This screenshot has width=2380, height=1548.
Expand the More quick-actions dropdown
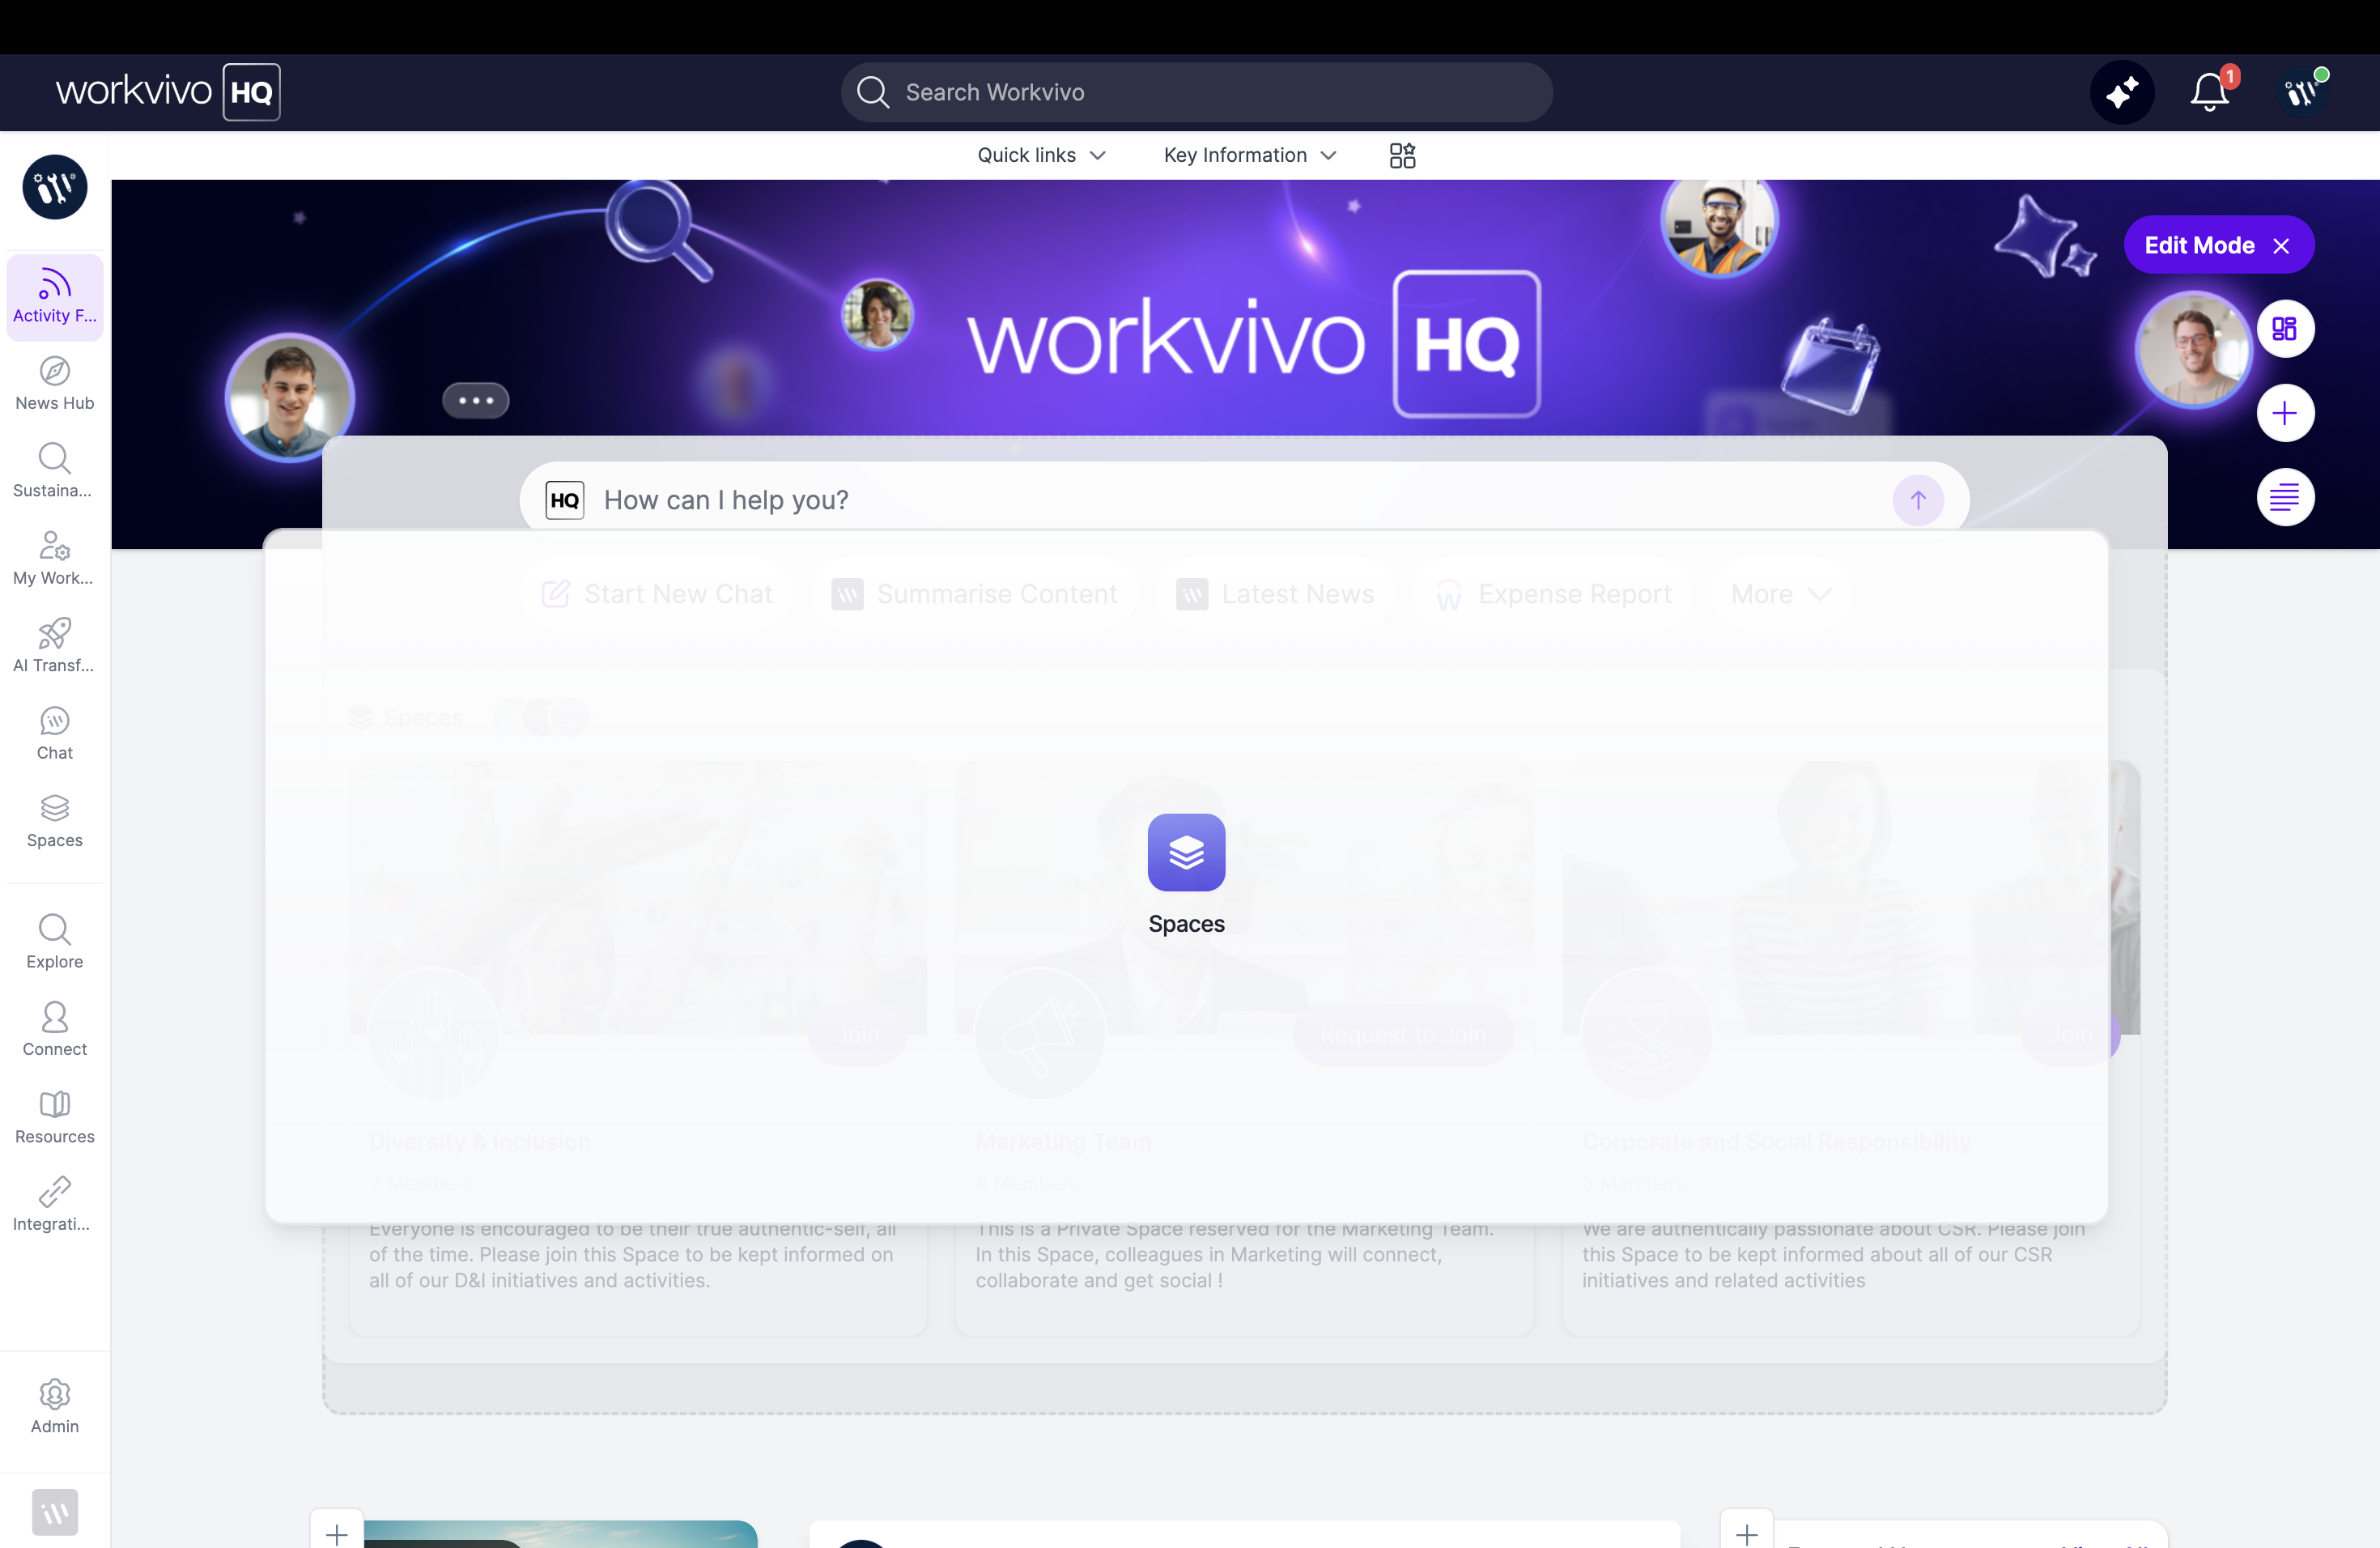[1780, 594]
